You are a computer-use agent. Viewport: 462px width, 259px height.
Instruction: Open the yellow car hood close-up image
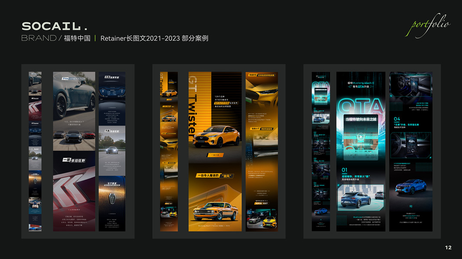262,93
